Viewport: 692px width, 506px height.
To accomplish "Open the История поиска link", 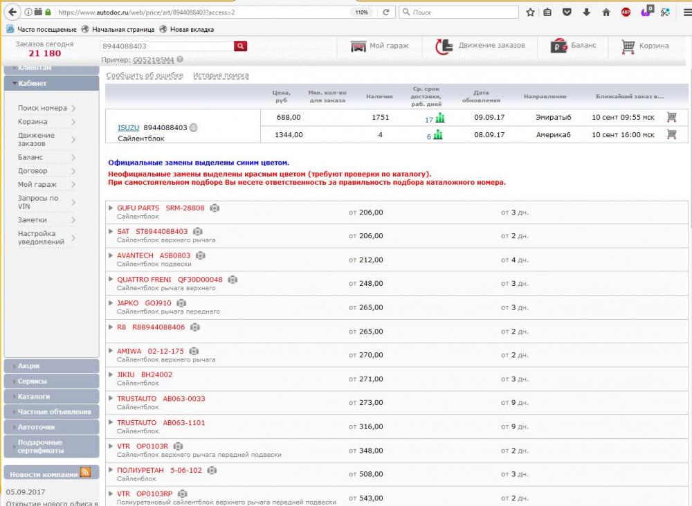I will pyautogui.click(x=221, y=75).
